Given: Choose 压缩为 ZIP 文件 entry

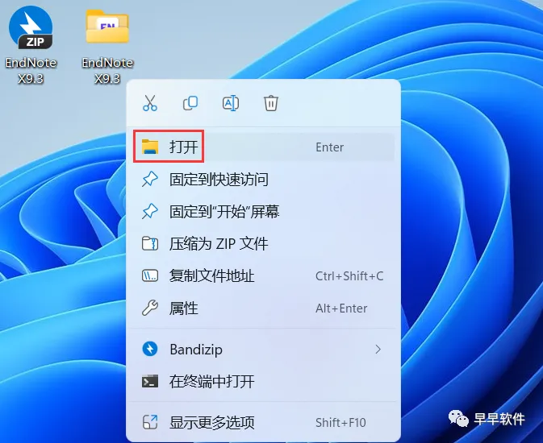Looking at the screenshot, I should click(264, 244).
